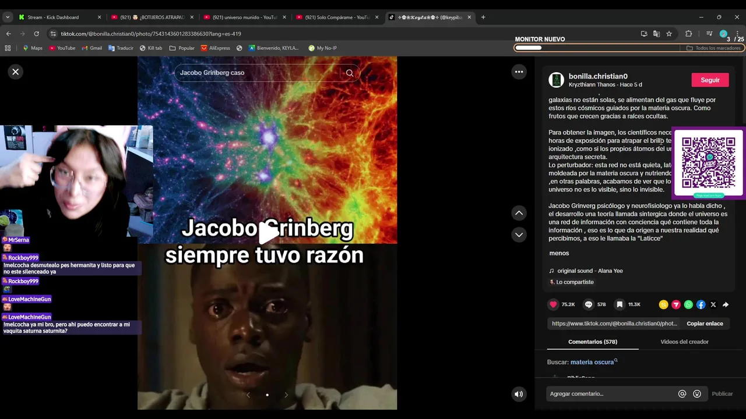Open the YouTube bookmark

pyautogui.click(x=62, y=48)
